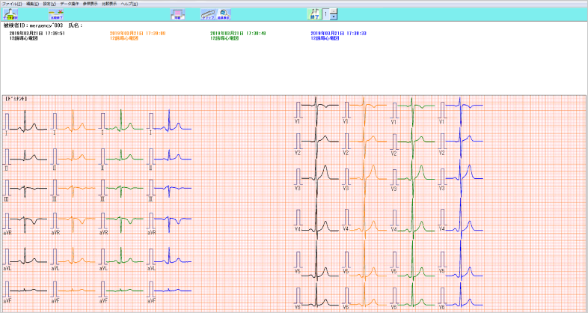Screen dimensions: 588x313
Task: Click the 終了 (exit) toolbar icon
Action: pos(314,14)
